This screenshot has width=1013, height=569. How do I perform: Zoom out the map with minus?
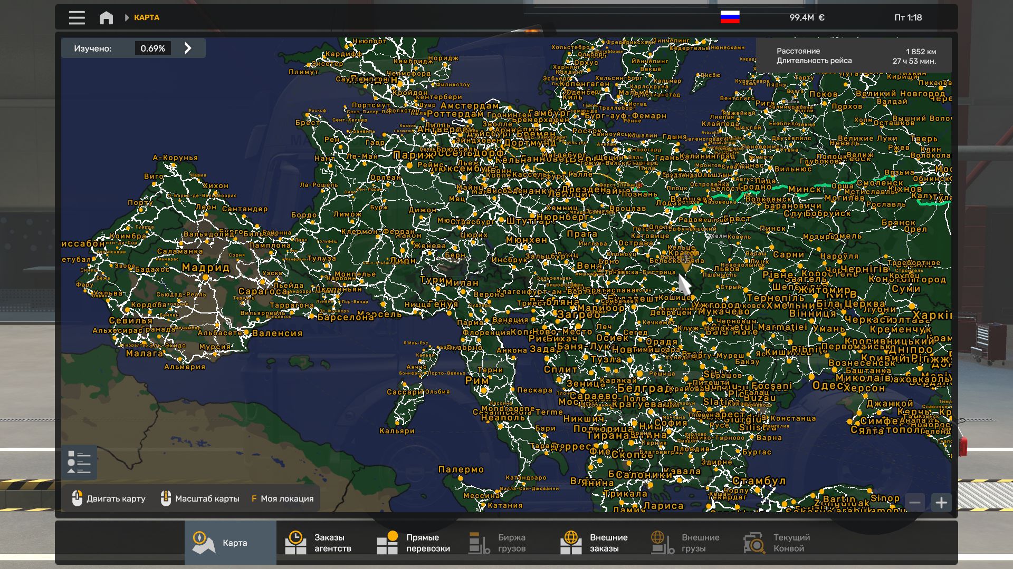[915, 503]
